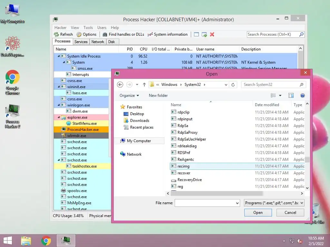The height and width of the screenshot is (247, 330).
Task: Click the Open button in dialog
Action: pos(258,213)
